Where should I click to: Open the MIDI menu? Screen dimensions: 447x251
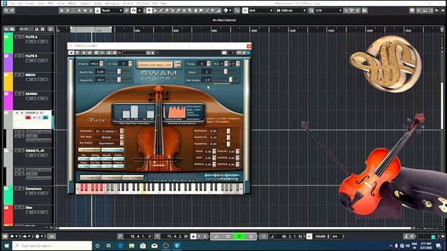point(50,3)
